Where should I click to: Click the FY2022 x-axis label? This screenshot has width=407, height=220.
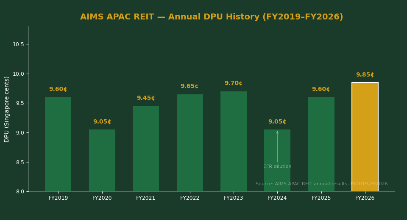[190, 198]
